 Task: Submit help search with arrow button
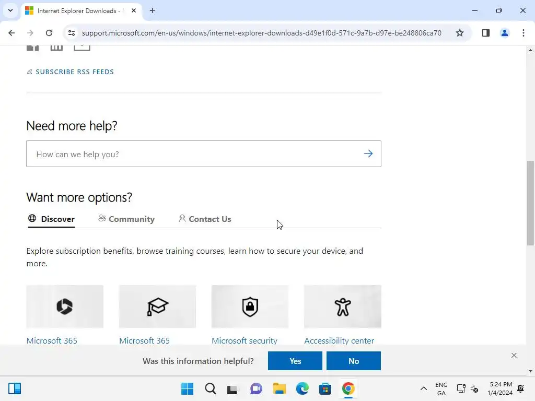point(368,154)
